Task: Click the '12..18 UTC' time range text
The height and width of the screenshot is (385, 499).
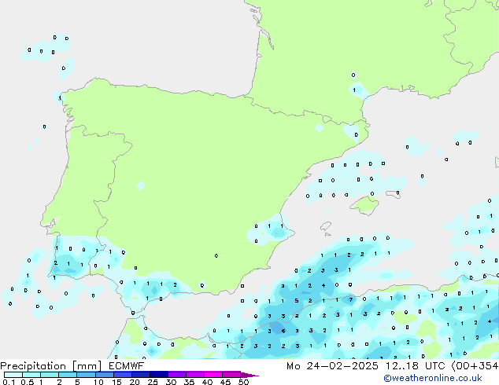Action: [x=415, y=366]
